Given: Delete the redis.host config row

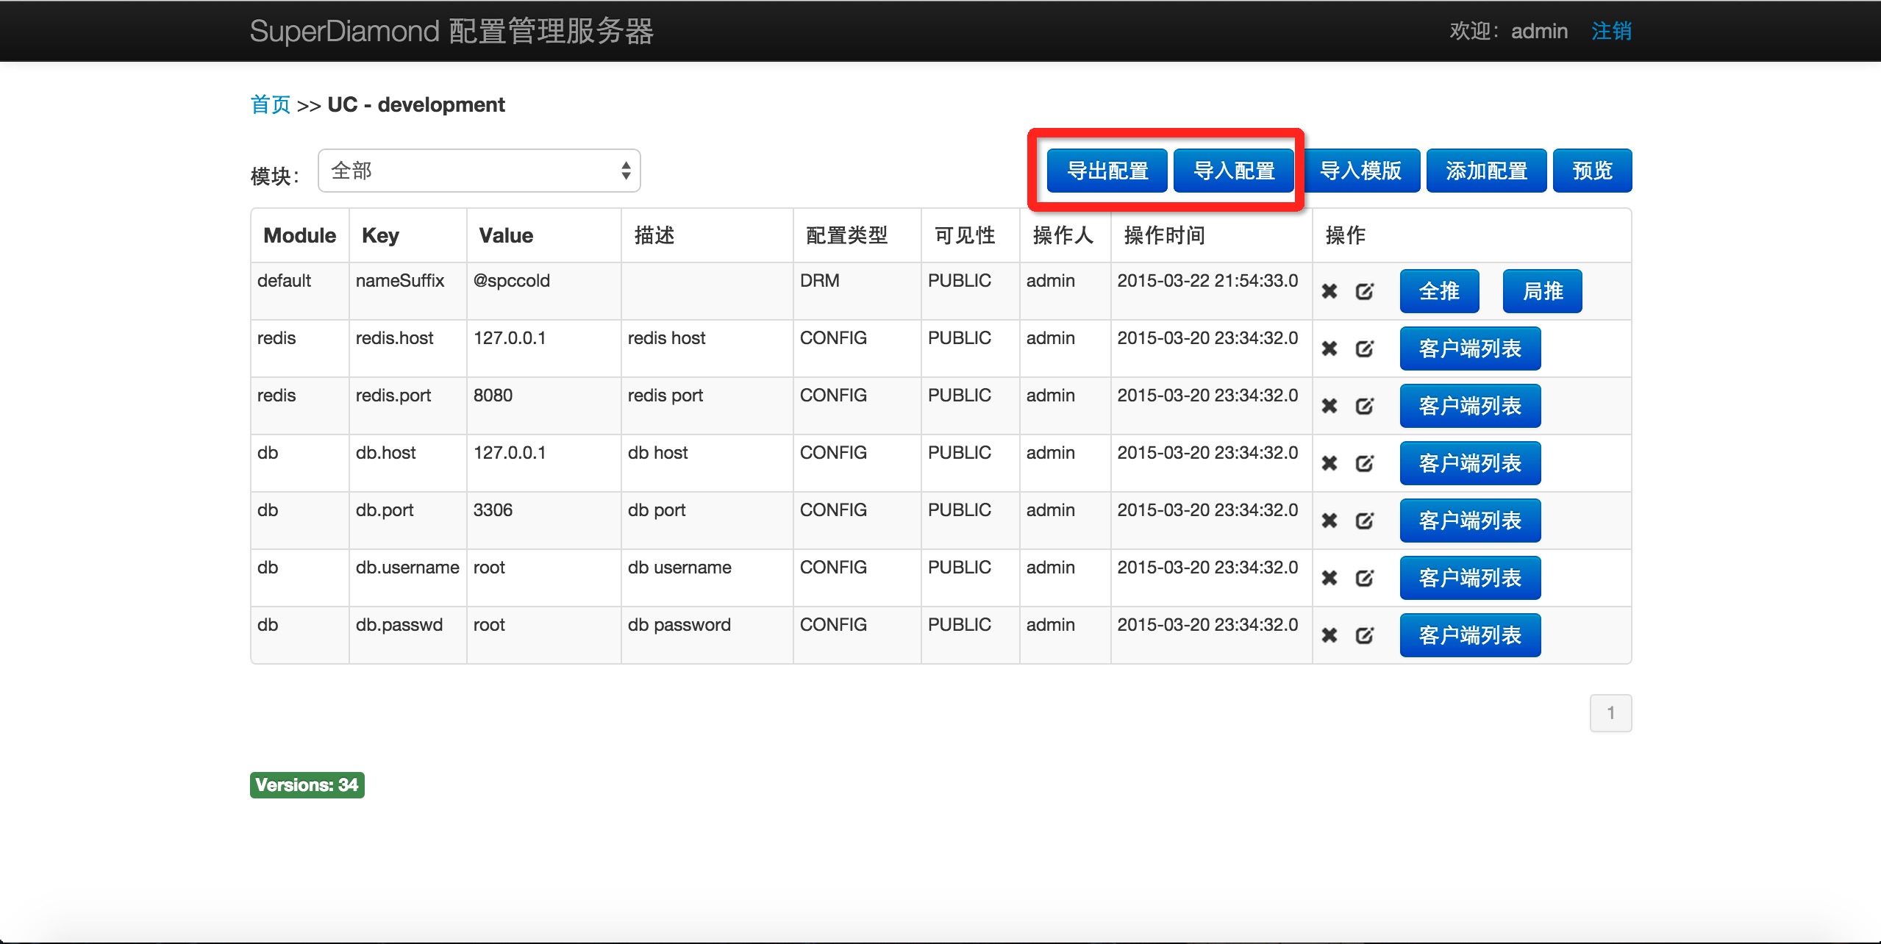Looking at the screenshot, I should (x=1329, y=348).
